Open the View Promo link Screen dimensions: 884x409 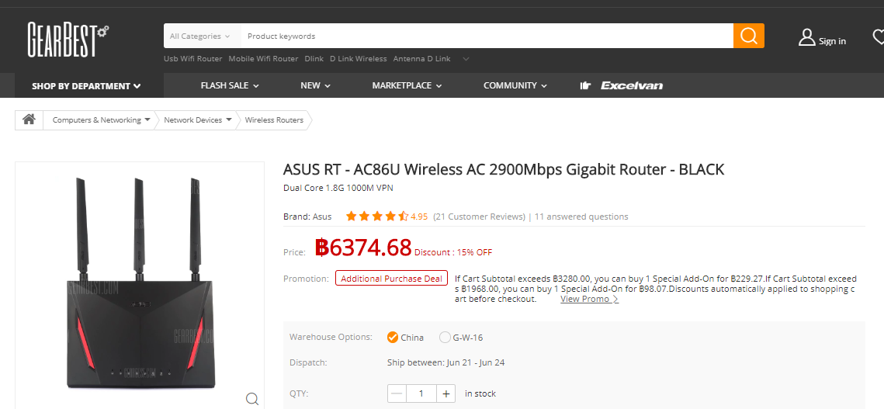tap(589, 299)
